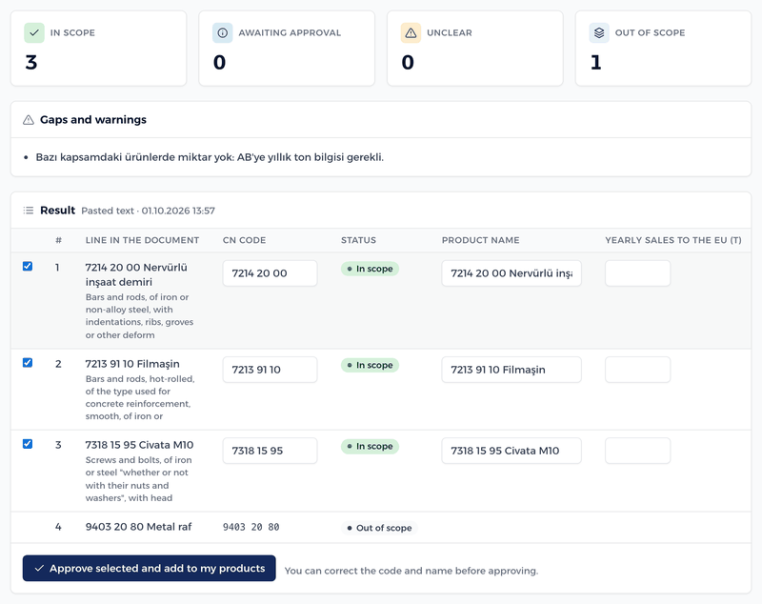The width and height of the screenshot is (762, 604).
Task: Click the Out of Scope layers icon
Action: coord(599,33)
